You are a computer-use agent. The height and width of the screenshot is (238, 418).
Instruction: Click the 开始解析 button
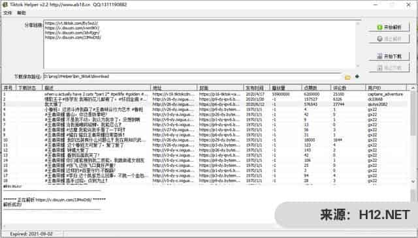[389, 27]
